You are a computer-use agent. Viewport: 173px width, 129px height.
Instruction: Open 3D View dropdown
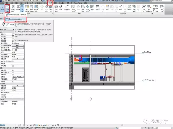tap(56, 8)
